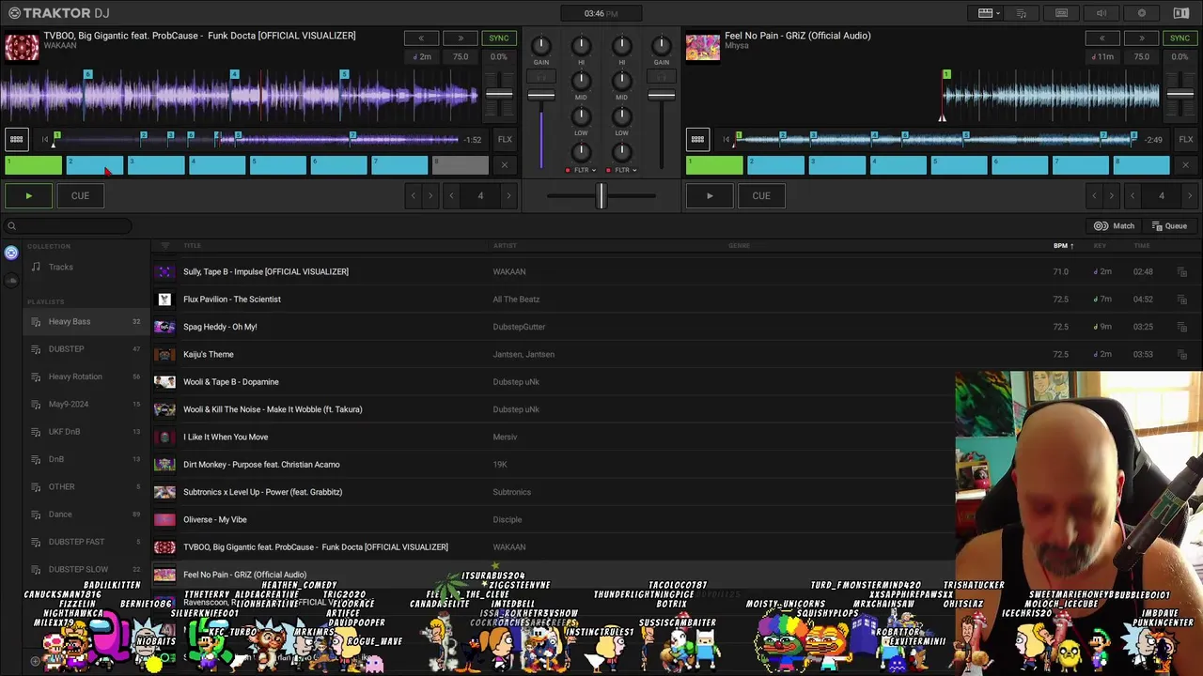Increase loop size on left deck
Screen dimensions: 1203x676
(x=508, y=195)
